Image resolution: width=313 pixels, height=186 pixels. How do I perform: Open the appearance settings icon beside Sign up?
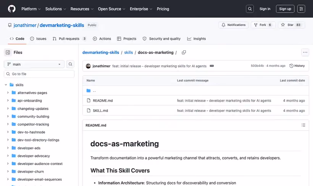[x=301, y=9]
